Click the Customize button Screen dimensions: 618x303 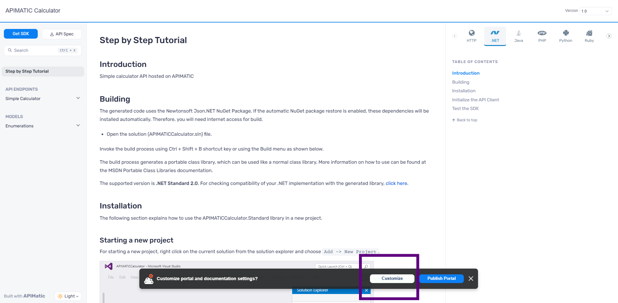[392, 279]
